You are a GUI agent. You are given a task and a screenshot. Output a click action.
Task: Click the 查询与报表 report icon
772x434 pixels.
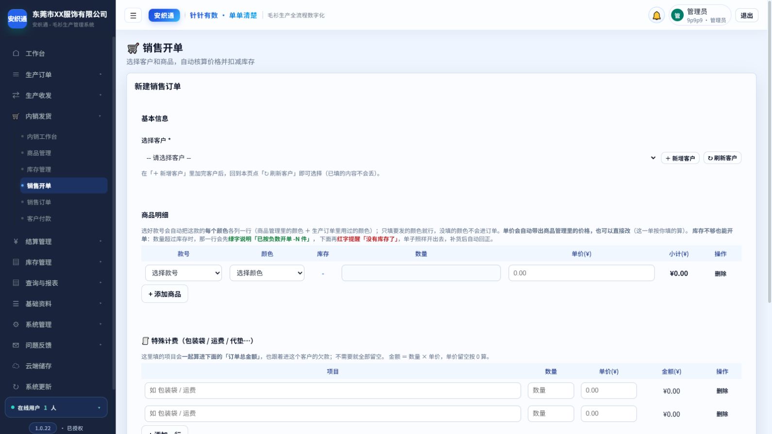(16, 283)
